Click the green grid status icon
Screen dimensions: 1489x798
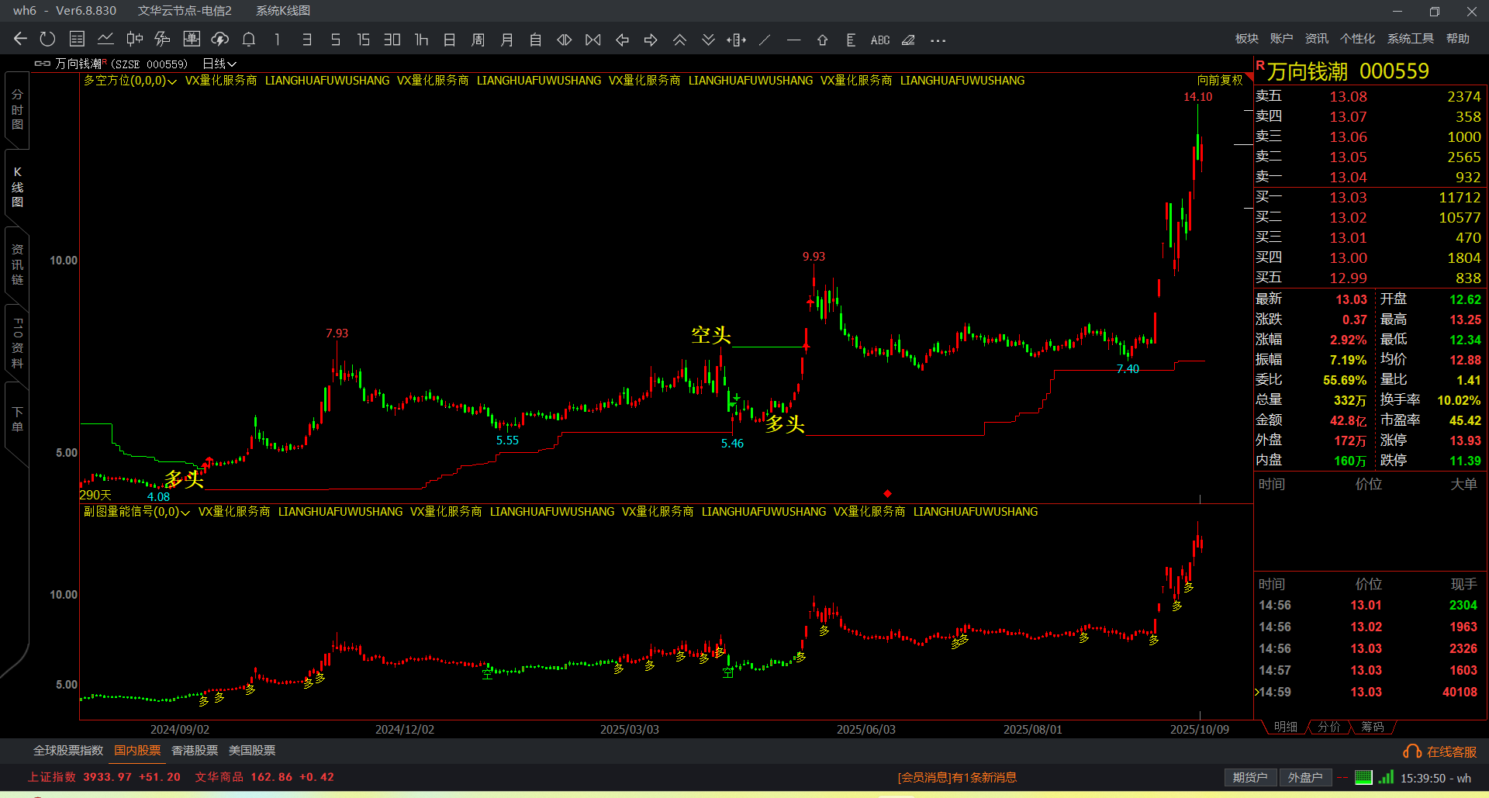tap(1363, 777)
